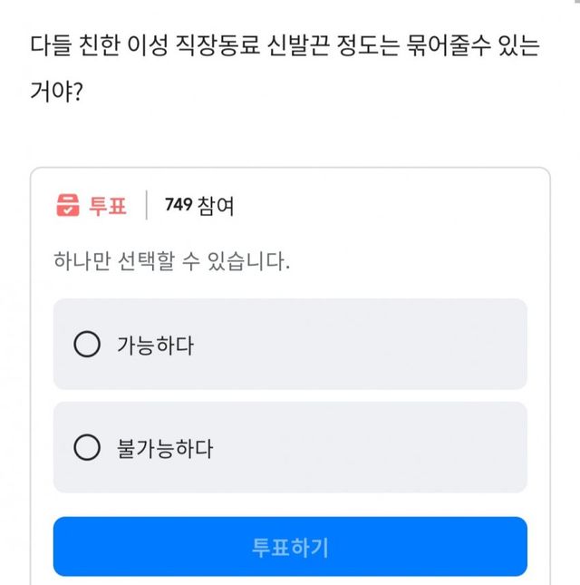Click the vertical divider beside 투표 label
Screen dimensions: 580x585
146,206
